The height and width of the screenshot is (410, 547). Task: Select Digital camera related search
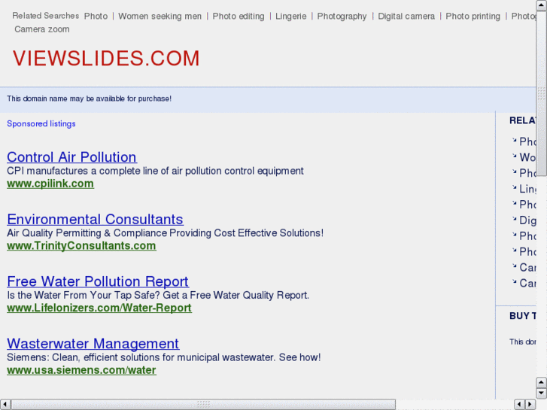tap(406, 16)
